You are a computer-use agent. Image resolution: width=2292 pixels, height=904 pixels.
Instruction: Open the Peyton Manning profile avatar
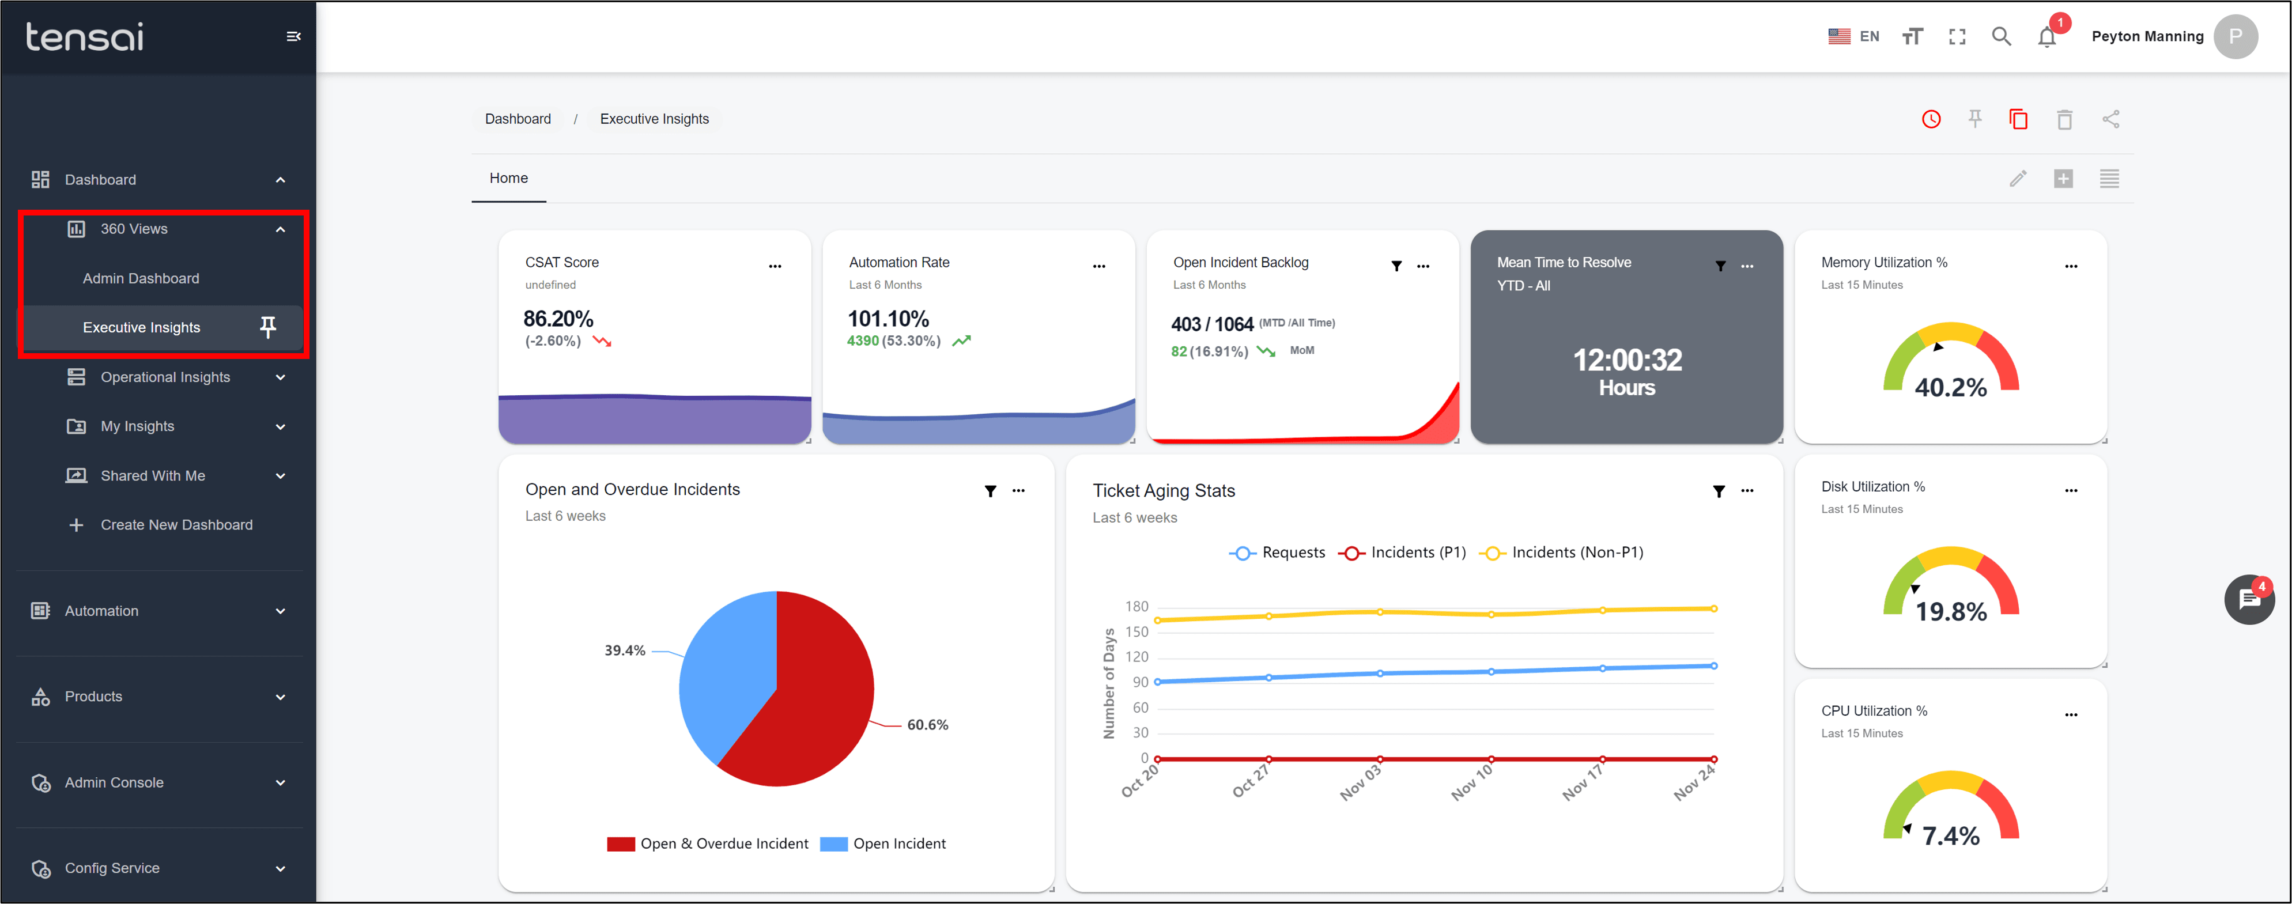pos(2235,36)
